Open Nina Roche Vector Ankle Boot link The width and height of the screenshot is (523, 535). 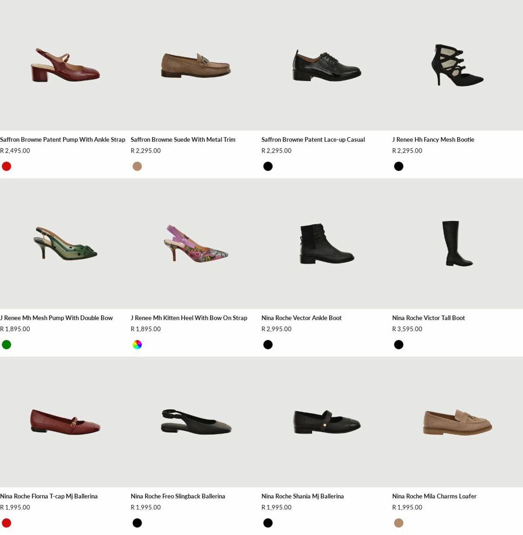301,318
